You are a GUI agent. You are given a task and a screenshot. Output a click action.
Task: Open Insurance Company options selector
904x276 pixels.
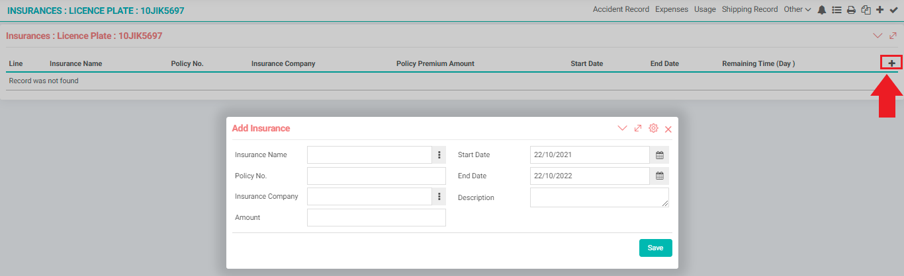pos(439,197)
